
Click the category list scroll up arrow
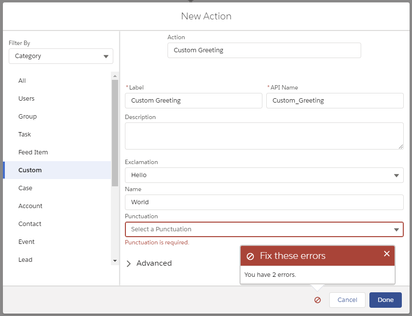coord(115,76)
